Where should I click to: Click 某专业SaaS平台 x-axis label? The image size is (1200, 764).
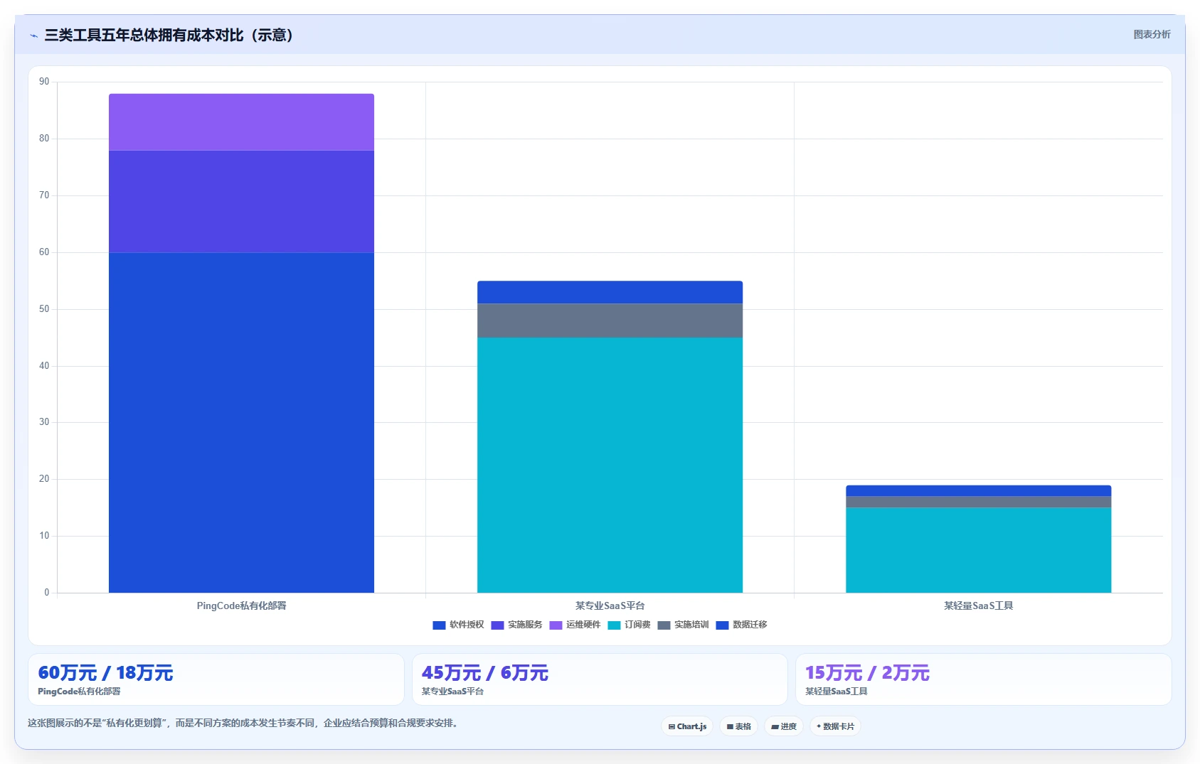610,606
